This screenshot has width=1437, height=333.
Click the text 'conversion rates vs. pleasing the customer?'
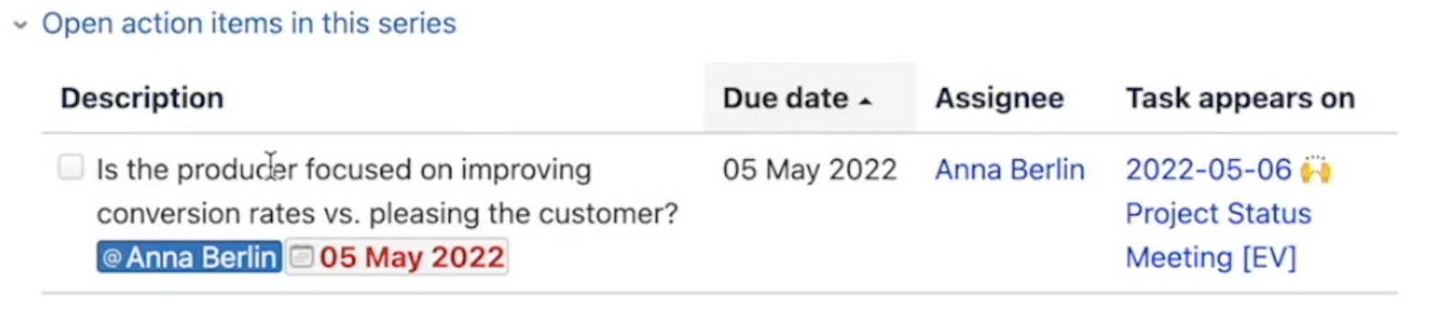pyautogui.click(x=387, y=214)
